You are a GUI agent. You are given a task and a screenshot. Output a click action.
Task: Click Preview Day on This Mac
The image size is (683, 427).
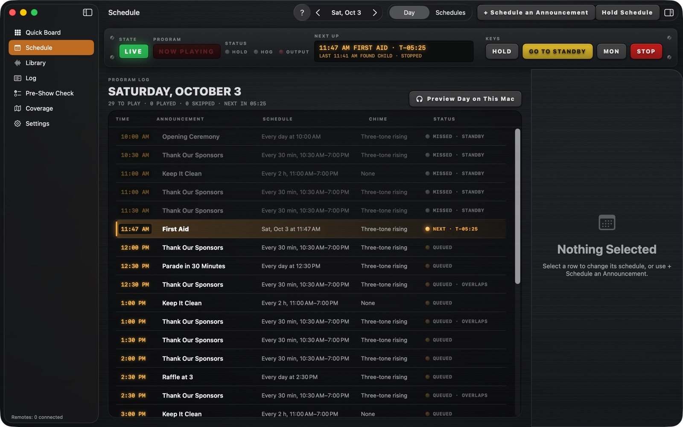(465, 99)
